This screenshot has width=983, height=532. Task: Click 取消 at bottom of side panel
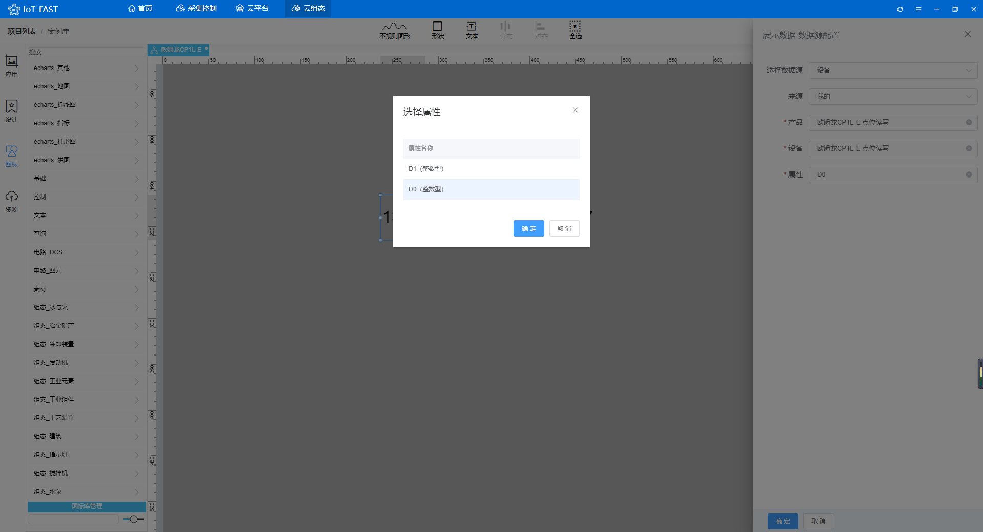pyautogui.click(x=819, y=521)
